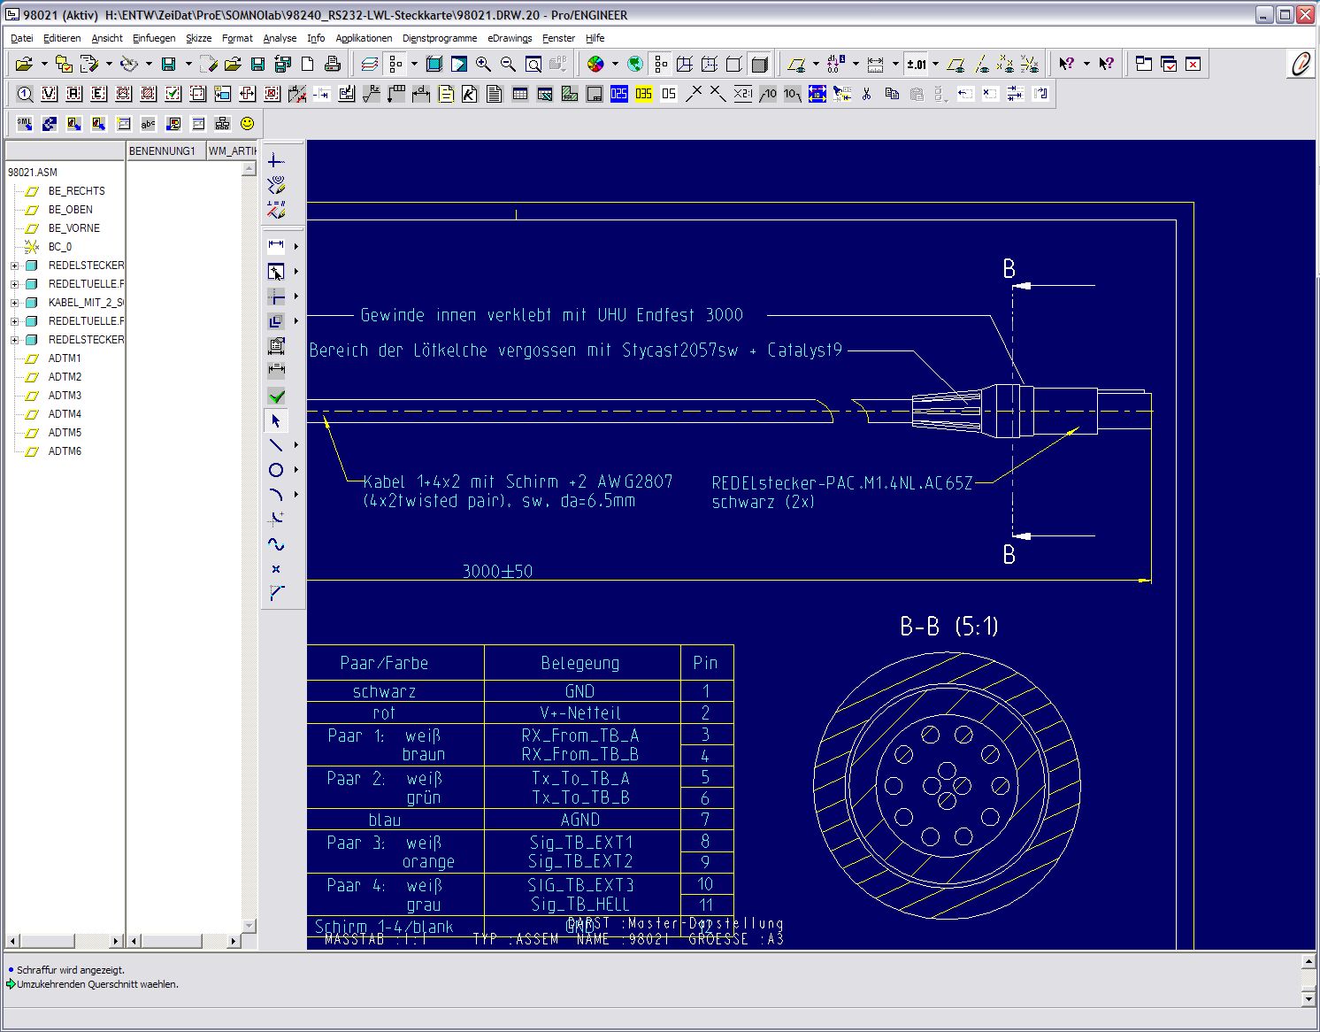Viewport: 1320px width, 1032px height.
Task: Click the scissors cut icon
Action: coord(866,94)
